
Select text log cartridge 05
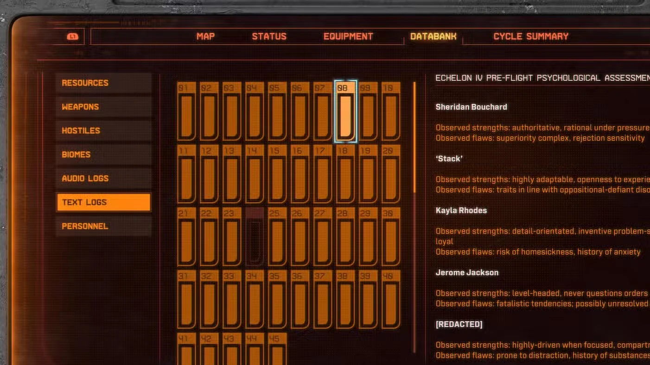click(277, 111)
